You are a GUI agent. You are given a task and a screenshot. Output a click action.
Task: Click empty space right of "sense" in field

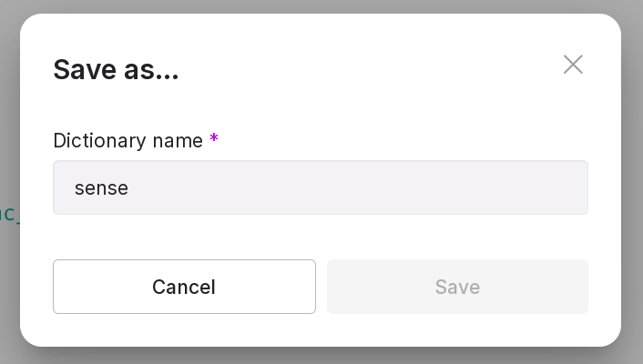point(364,188)
